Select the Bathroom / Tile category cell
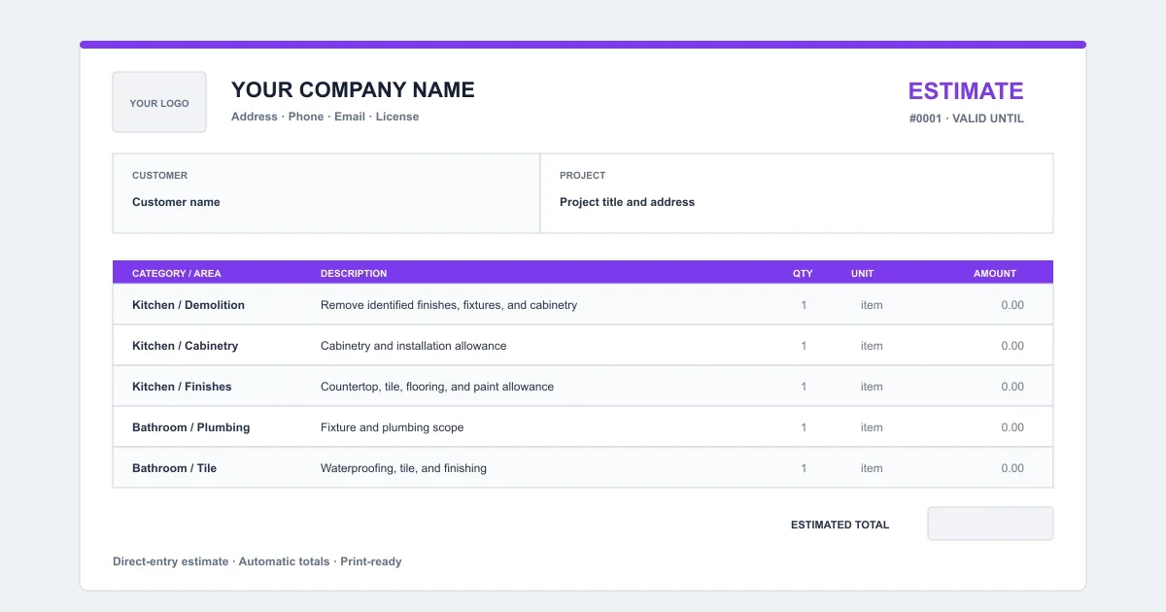Viewport: 1166px width, 612px height. click(x=174, y=468)
